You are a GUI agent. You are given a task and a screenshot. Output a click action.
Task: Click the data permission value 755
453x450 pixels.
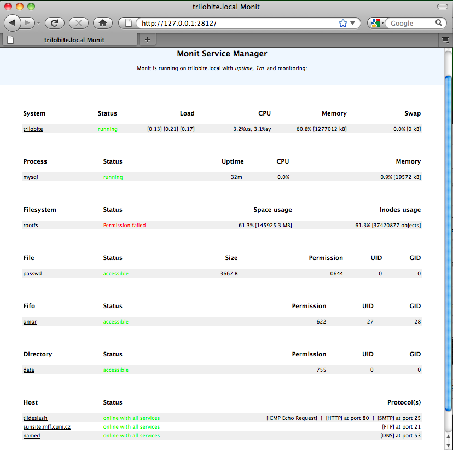[321, 370]
